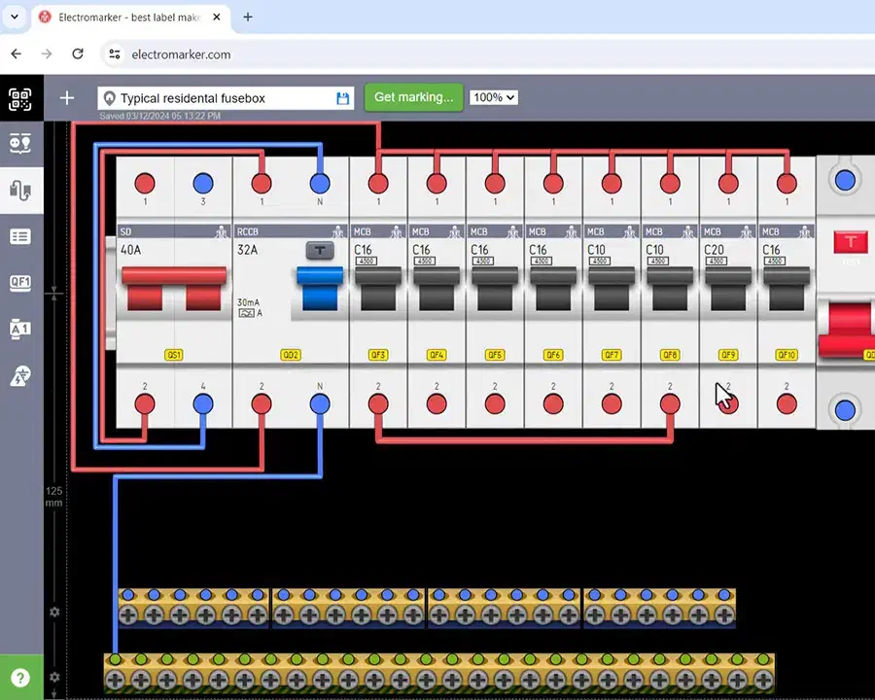Open the QR code panel in sidebar
The width and height of the screenshot is (875, 700).
click(x=20, y=98)
